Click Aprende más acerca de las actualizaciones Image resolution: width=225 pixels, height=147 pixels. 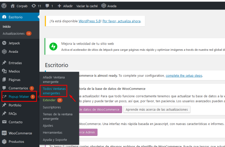point(157,109)
